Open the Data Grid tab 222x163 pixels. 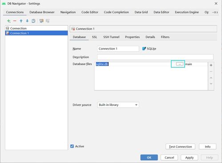[x=141, y=12]
